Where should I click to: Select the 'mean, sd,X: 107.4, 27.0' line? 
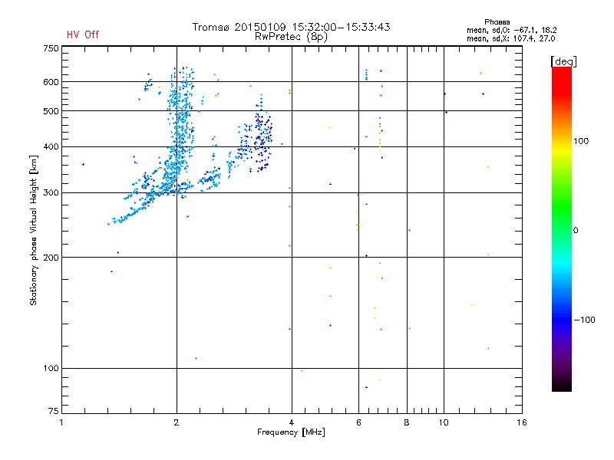510,38
